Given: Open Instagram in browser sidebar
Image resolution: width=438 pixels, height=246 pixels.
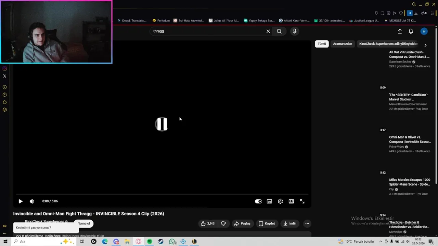Looking at the screenshot, I should point(5,68).
